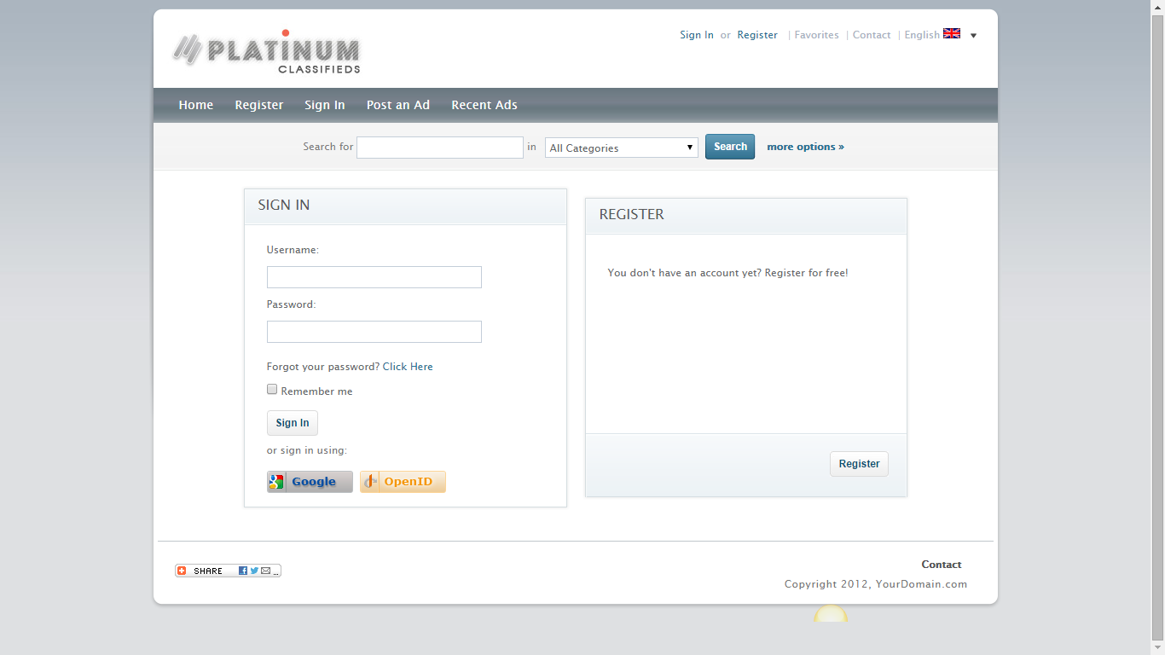This screenshot has height=655, width=1165.
Task: Tick the Remember me checkbox
Action: click(x=272, y=390)
